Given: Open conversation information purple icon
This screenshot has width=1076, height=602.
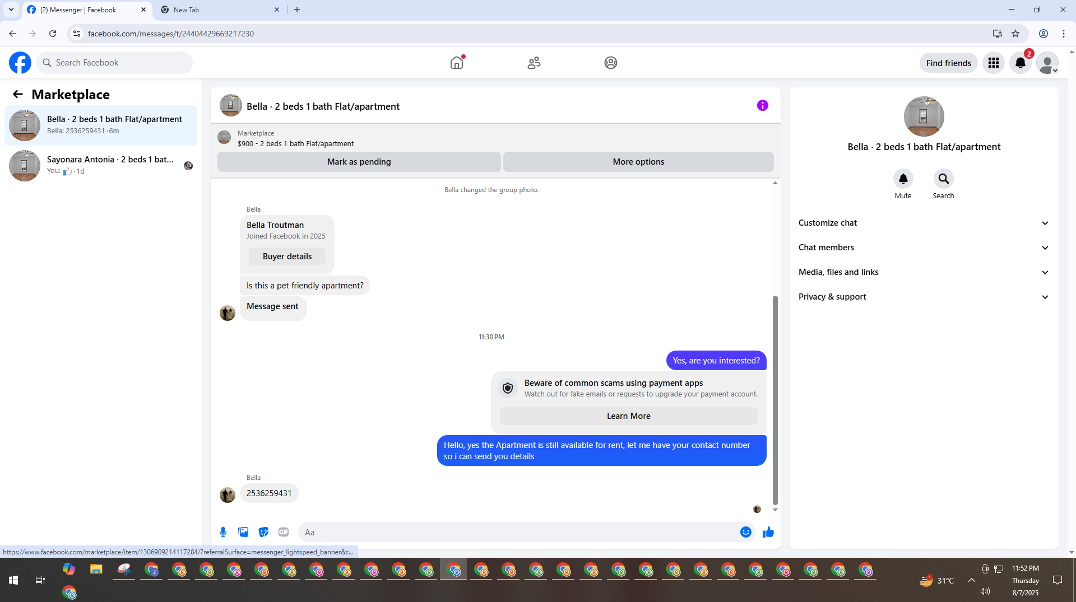Looking at the screenshot, I should point(762,105).
